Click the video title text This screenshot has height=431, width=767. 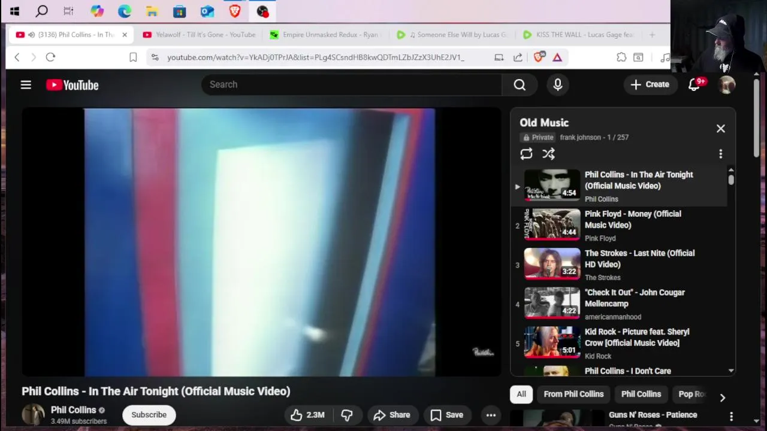click(x=156, y=391)
